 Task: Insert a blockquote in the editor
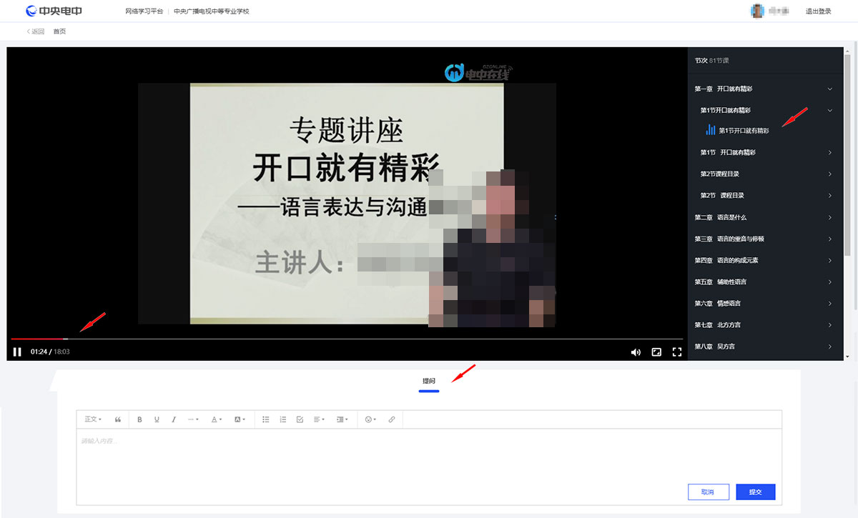coord(118,419)
